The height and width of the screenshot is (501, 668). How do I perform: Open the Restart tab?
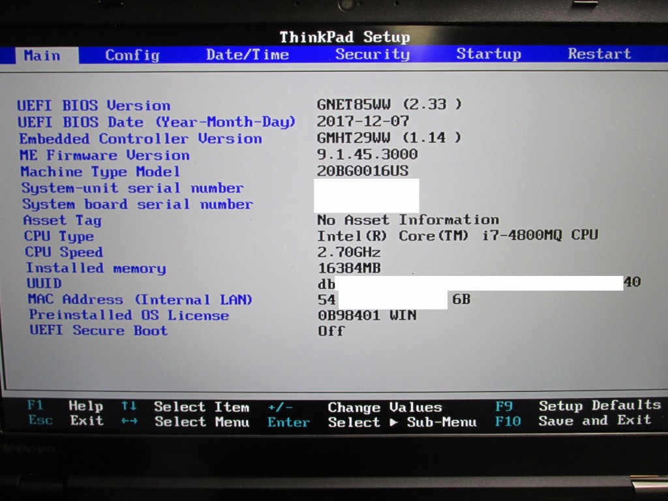[599, 53]
